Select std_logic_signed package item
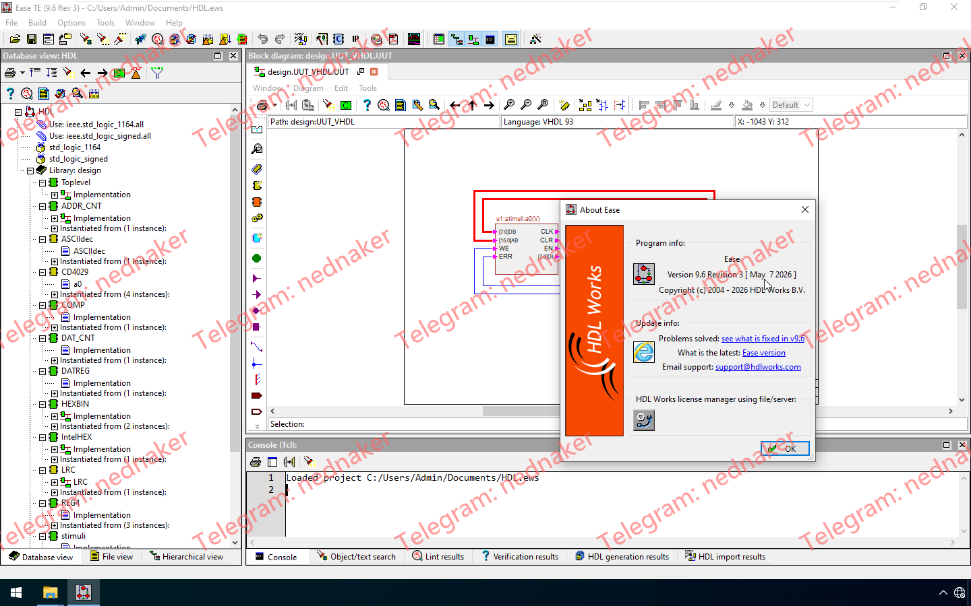Image resolution: width=971 pixels, height=606 pixels. tap(78, 159)
